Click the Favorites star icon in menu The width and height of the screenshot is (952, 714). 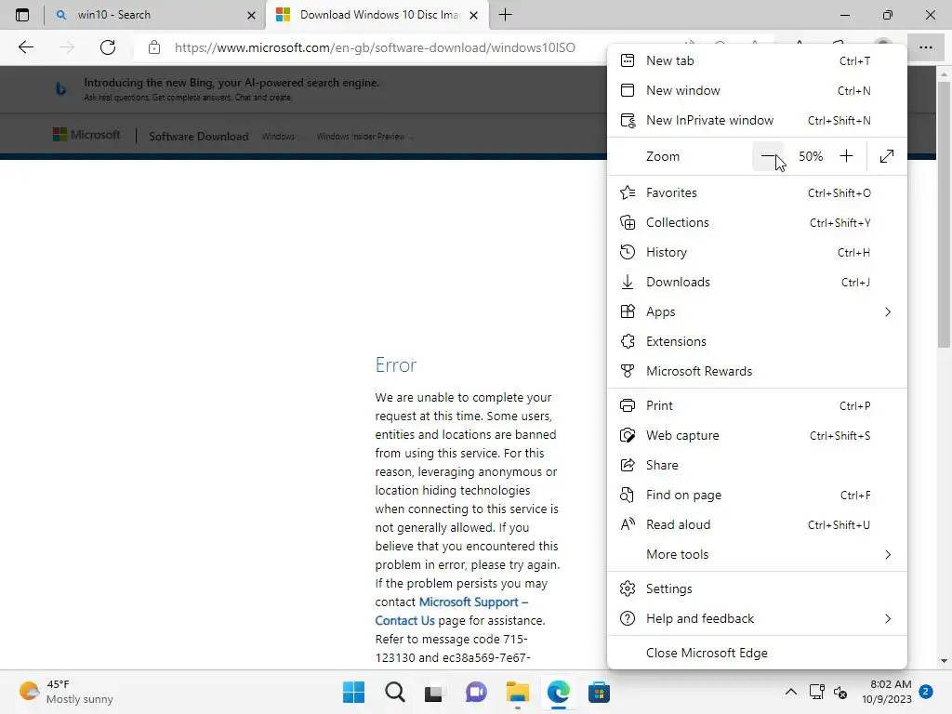(628, 193)
